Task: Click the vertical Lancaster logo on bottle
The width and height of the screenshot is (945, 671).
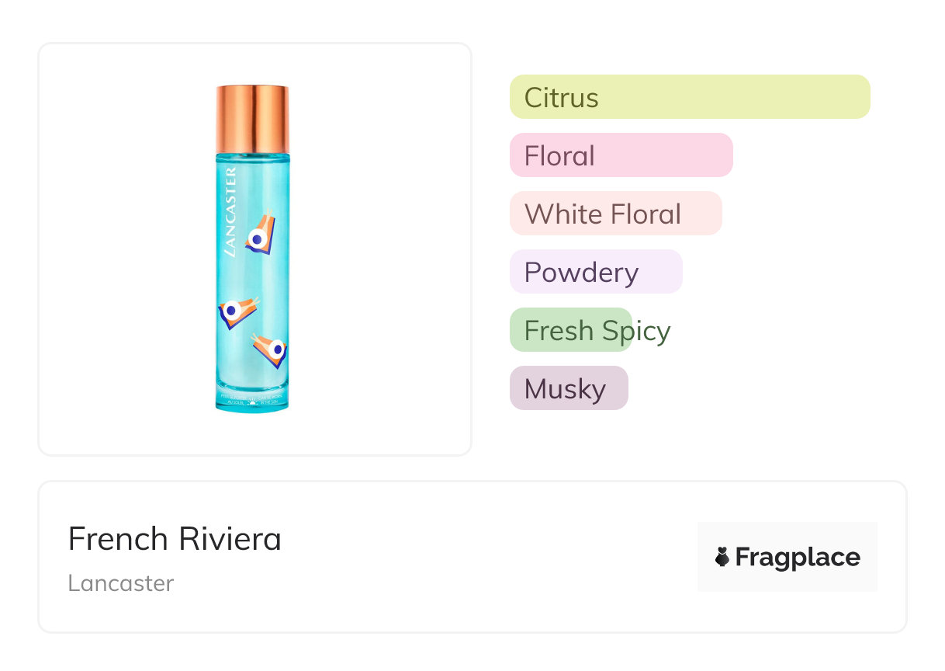Action: tap(230, 211)
